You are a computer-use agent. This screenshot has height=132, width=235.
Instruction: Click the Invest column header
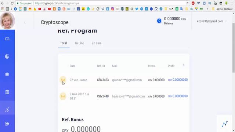click(152, 66)
